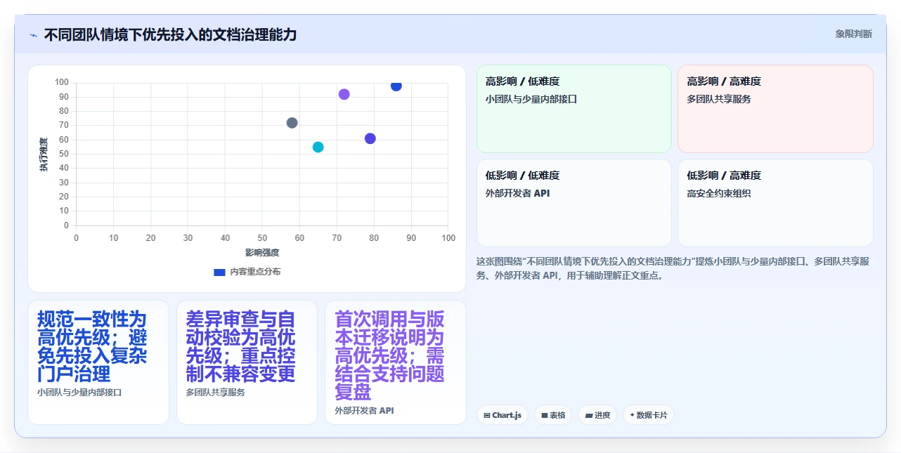
Task: Click the 高安全约束组织 text in the quadrant card
Action: [x=719, y=193]
